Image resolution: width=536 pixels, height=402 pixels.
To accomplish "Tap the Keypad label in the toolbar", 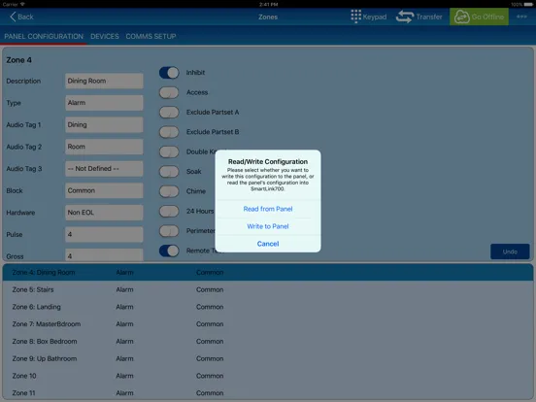I will click(x=375, y=17).
